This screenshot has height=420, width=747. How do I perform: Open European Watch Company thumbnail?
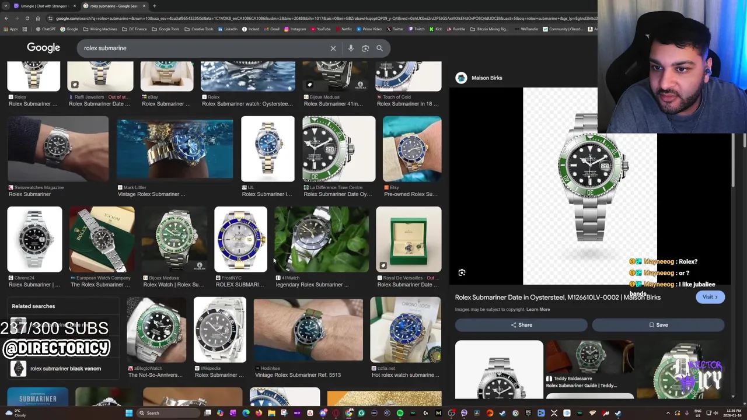[x=102, y=239]
